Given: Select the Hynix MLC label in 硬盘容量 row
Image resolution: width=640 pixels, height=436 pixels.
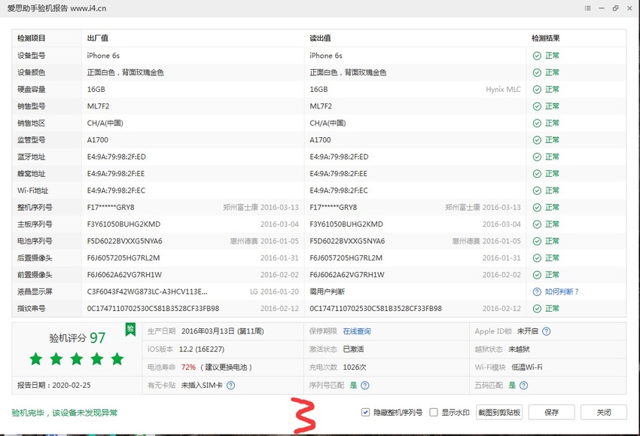Looking at the screenshot, I should coord(503,90).
